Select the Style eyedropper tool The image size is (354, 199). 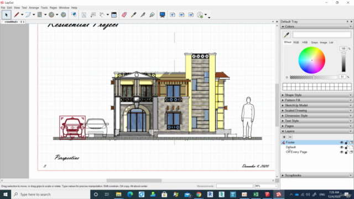(x=133, y=15)
